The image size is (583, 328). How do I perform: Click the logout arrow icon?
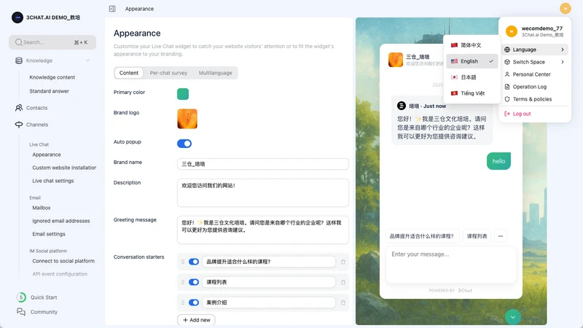(507, 114)
